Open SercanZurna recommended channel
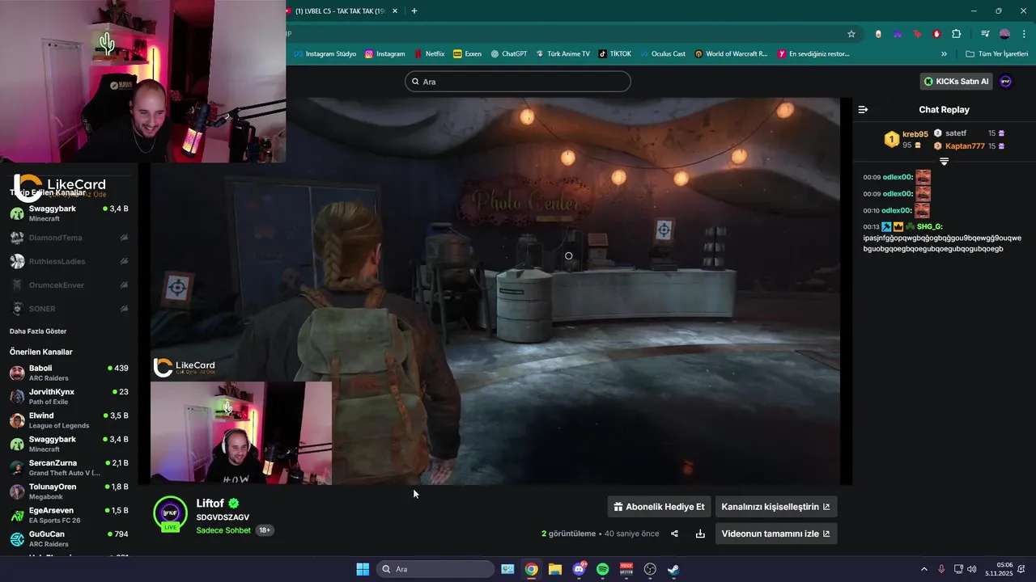The width and height of the screenshot is (1036, 582). (69, 467)
